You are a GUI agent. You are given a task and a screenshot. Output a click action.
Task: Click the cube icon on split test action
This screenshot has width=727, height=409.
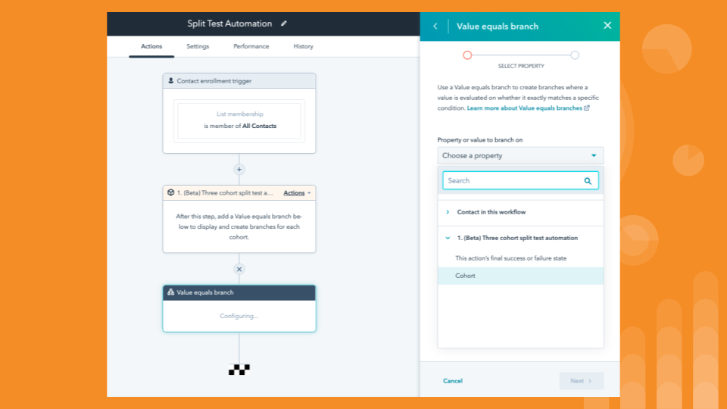tap(171, 193)
